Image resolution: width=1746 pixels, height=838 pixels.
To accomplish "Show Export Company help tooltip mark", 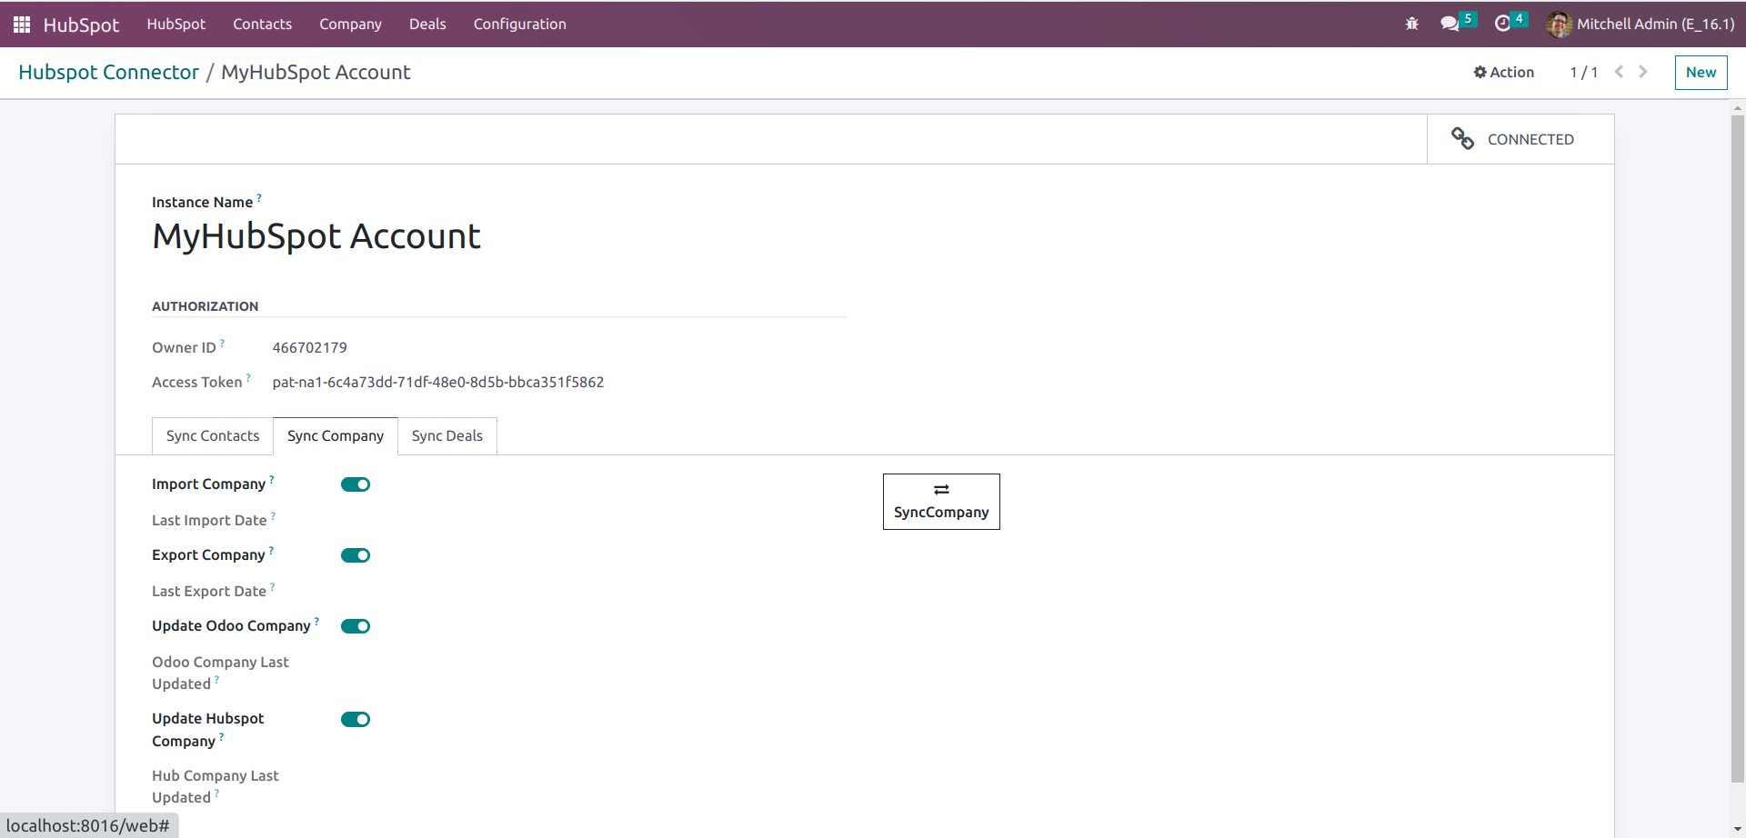I will (271, 550).
